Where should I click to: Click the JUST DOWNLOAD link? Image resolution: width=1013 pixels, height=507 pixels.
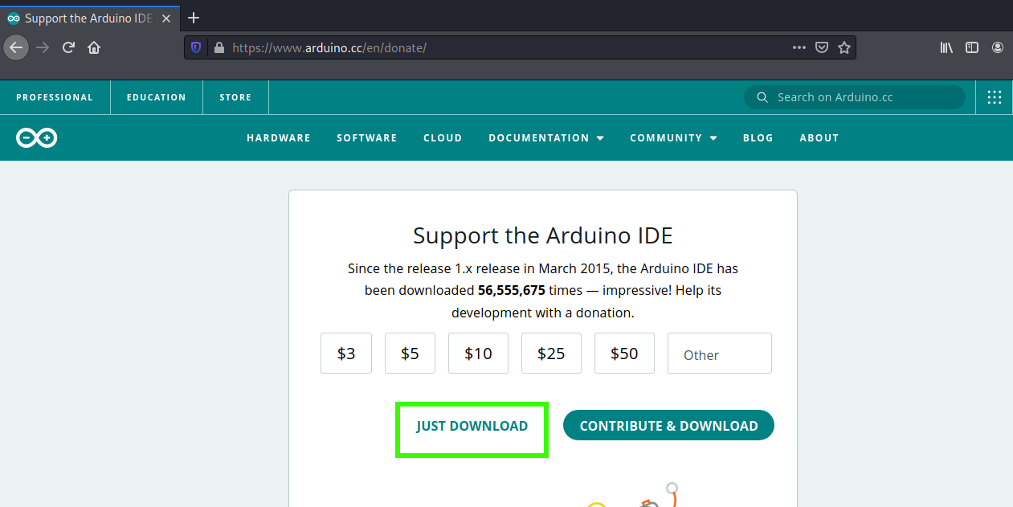coord(472,426)
